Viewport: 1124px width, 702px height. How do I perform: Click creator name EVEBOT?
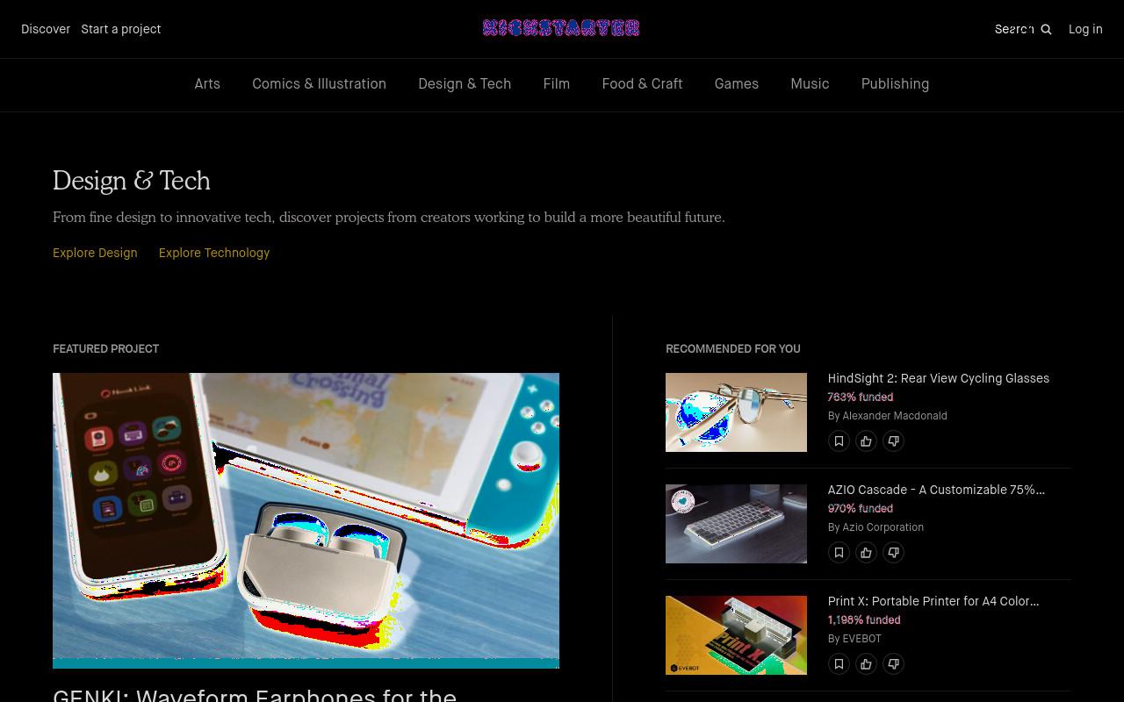pos(861,639)
